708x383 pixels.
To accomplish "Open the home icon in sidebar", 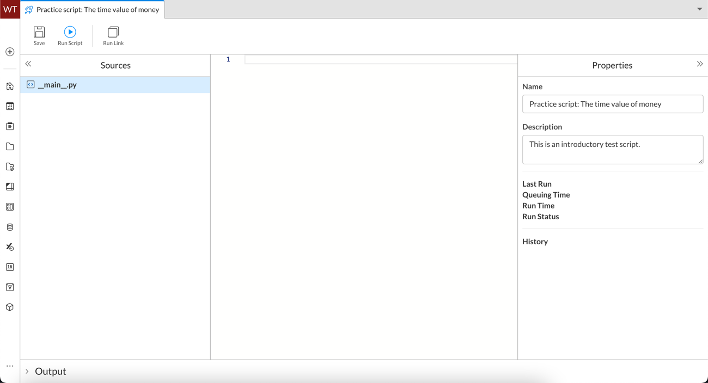I will coord(10,86).
